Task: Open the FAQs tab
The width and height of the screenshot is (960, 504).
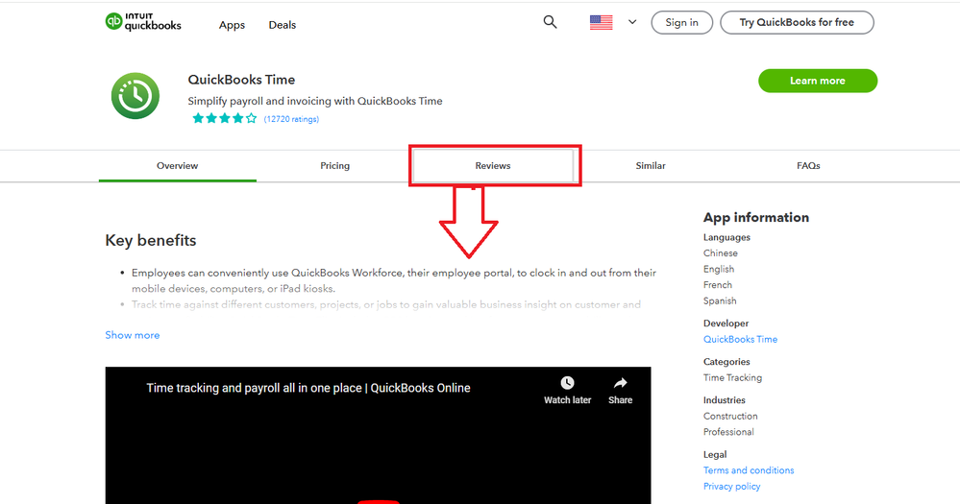Action: (808, 166)
